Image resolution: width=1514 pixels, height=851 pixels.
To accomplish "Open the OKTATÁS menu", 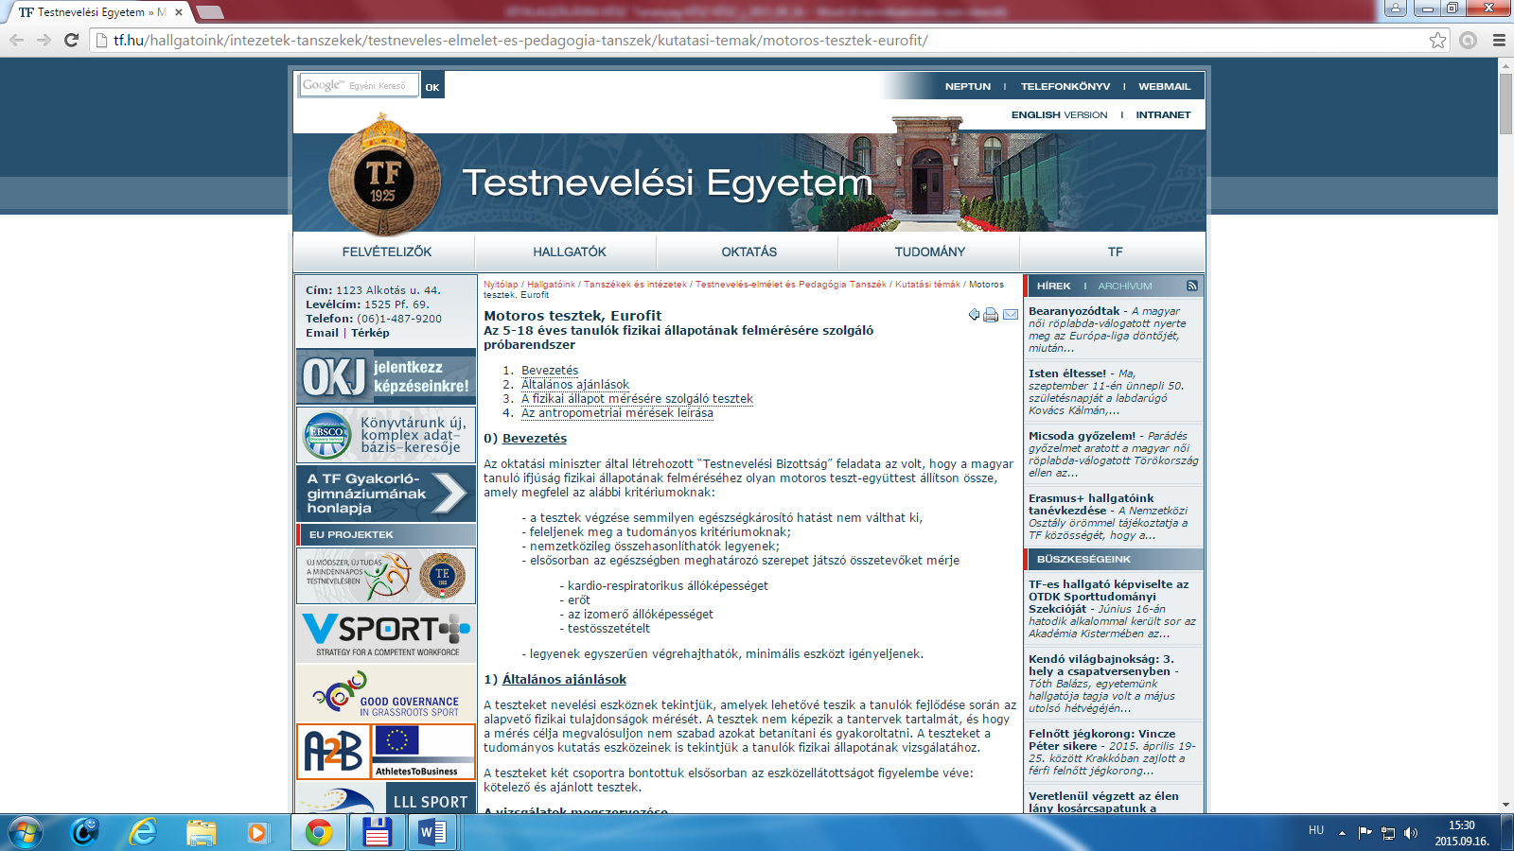I will [748, 252].
